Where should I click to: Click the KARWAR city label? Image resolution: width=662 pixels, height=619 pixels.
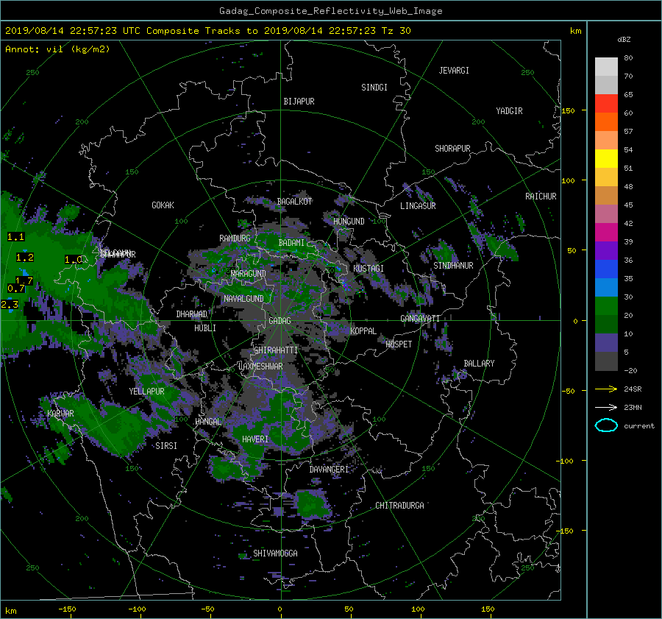coord(60,413)
